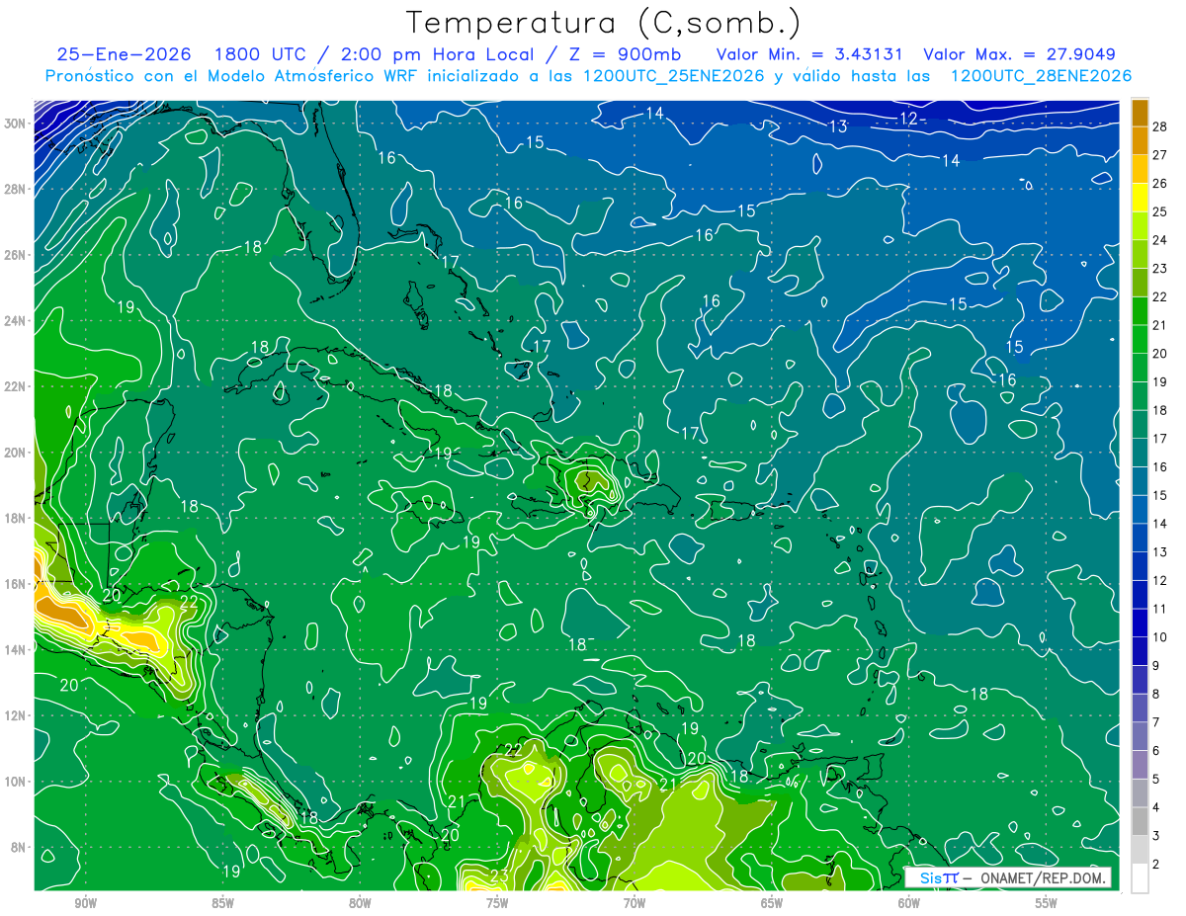The height and width of the screenshot is (916, 1186).
Task: Click the brown-orange legend swatch above 28
Action: tap(1140, 113)
